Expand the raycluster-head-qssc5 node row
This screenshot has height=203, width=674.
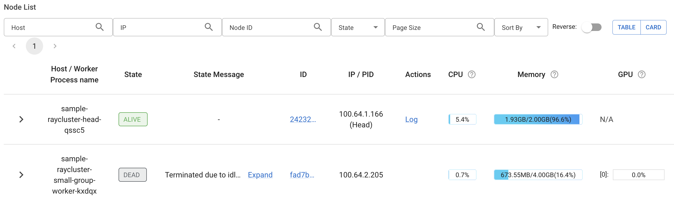pos(21,119)
